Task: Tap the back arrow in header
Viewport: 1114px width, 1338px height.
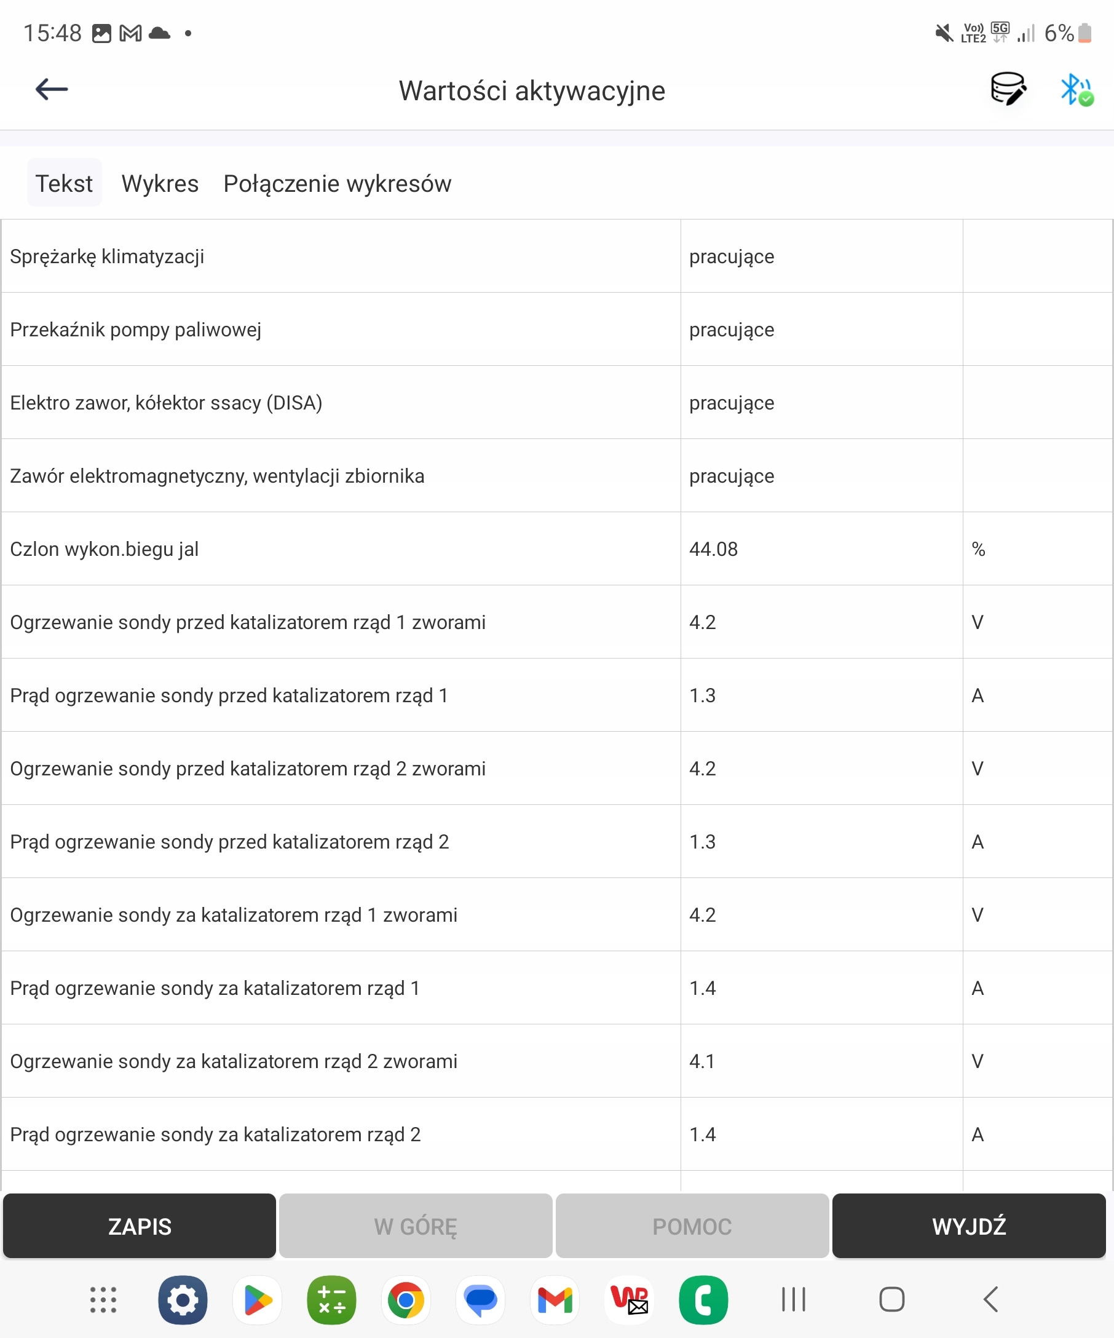Action: click(52, 89)
